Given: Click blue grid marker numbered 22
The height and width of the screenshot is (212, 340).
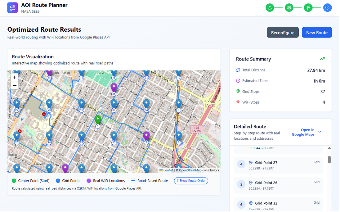Looking at the screenshot, I should click(x=17, y=105).
